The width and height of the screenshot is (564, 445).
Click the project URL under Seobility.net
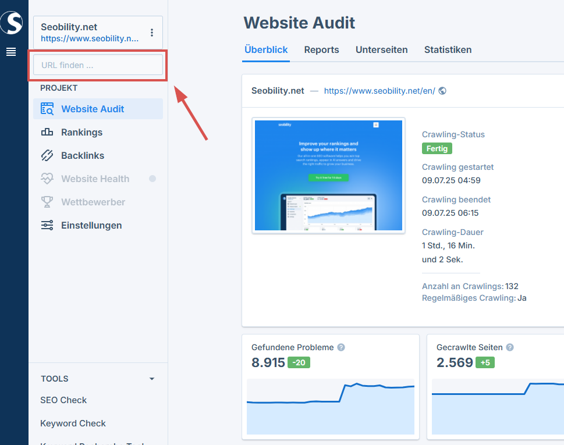coord(90,38)
